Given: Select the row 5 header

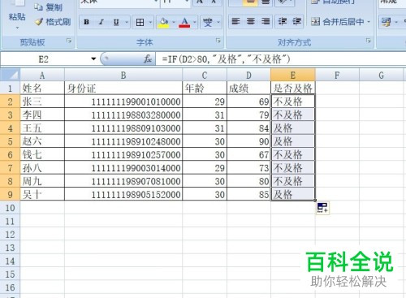Looking at the screenshot, I should [10, 141].
